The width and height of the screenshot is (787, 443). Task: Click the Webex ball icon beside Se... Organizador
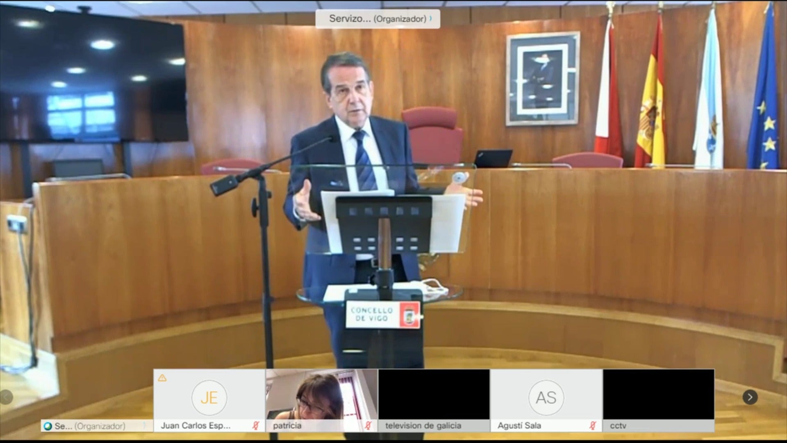48,426
